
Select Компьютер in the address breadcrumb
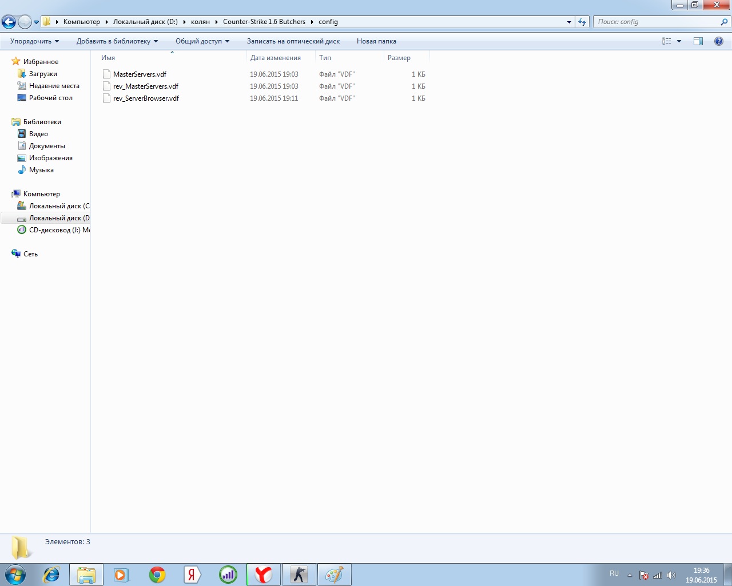pos(82,22)
